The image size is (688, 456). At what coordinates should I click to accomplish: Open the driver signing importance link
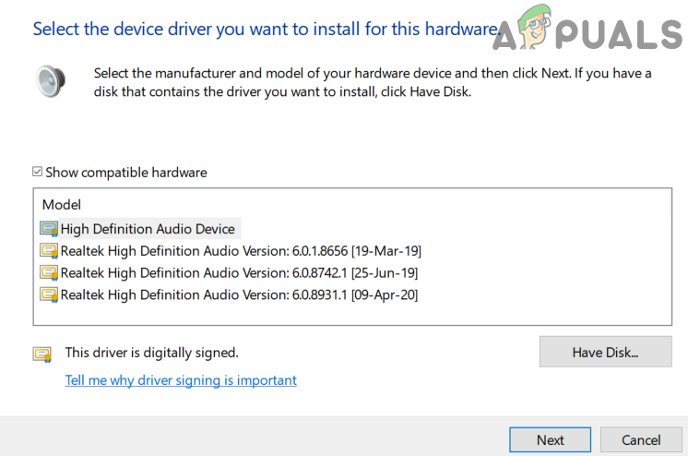click(181, 380)
